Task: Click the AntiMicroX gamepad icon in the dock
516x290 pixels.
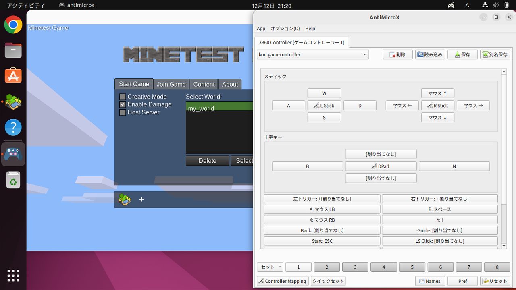Action: pyautogui.click(x=13, y=154)
